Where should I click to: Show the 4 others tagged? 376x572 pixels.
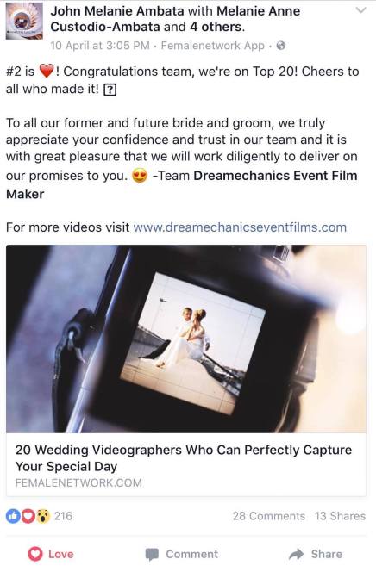pos(216,27)
